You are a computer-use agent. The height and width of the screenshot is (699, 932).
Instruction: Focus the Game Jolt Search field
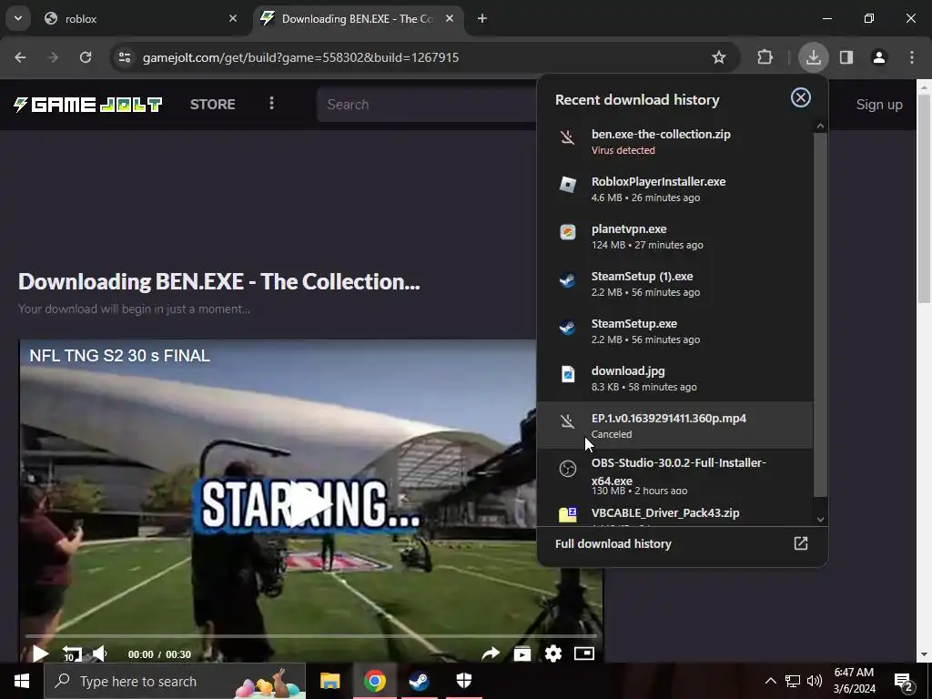(x=427, y=105)
